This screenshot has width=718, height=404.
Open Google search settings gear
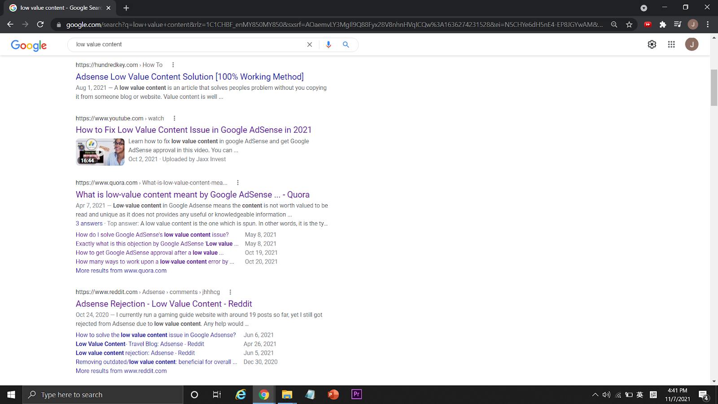652,44
